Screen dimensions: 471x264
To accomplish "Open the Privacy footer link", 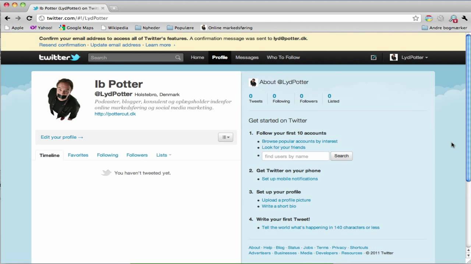I will 339,247.
